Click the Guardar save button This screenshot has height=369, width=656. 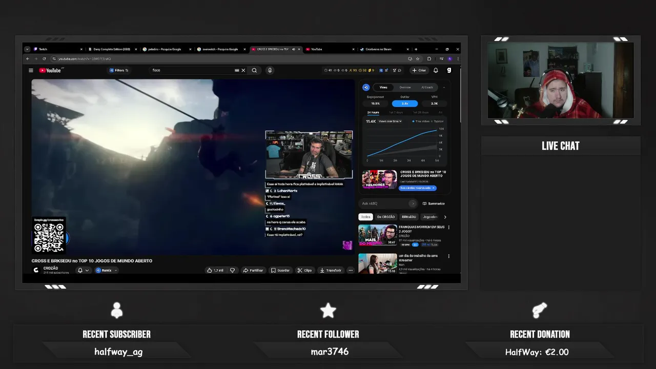tap(280, 270)
